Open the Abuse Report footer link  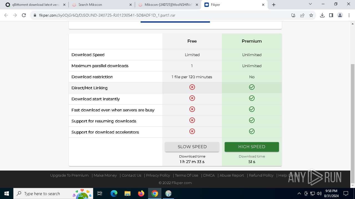pos(232,175)
